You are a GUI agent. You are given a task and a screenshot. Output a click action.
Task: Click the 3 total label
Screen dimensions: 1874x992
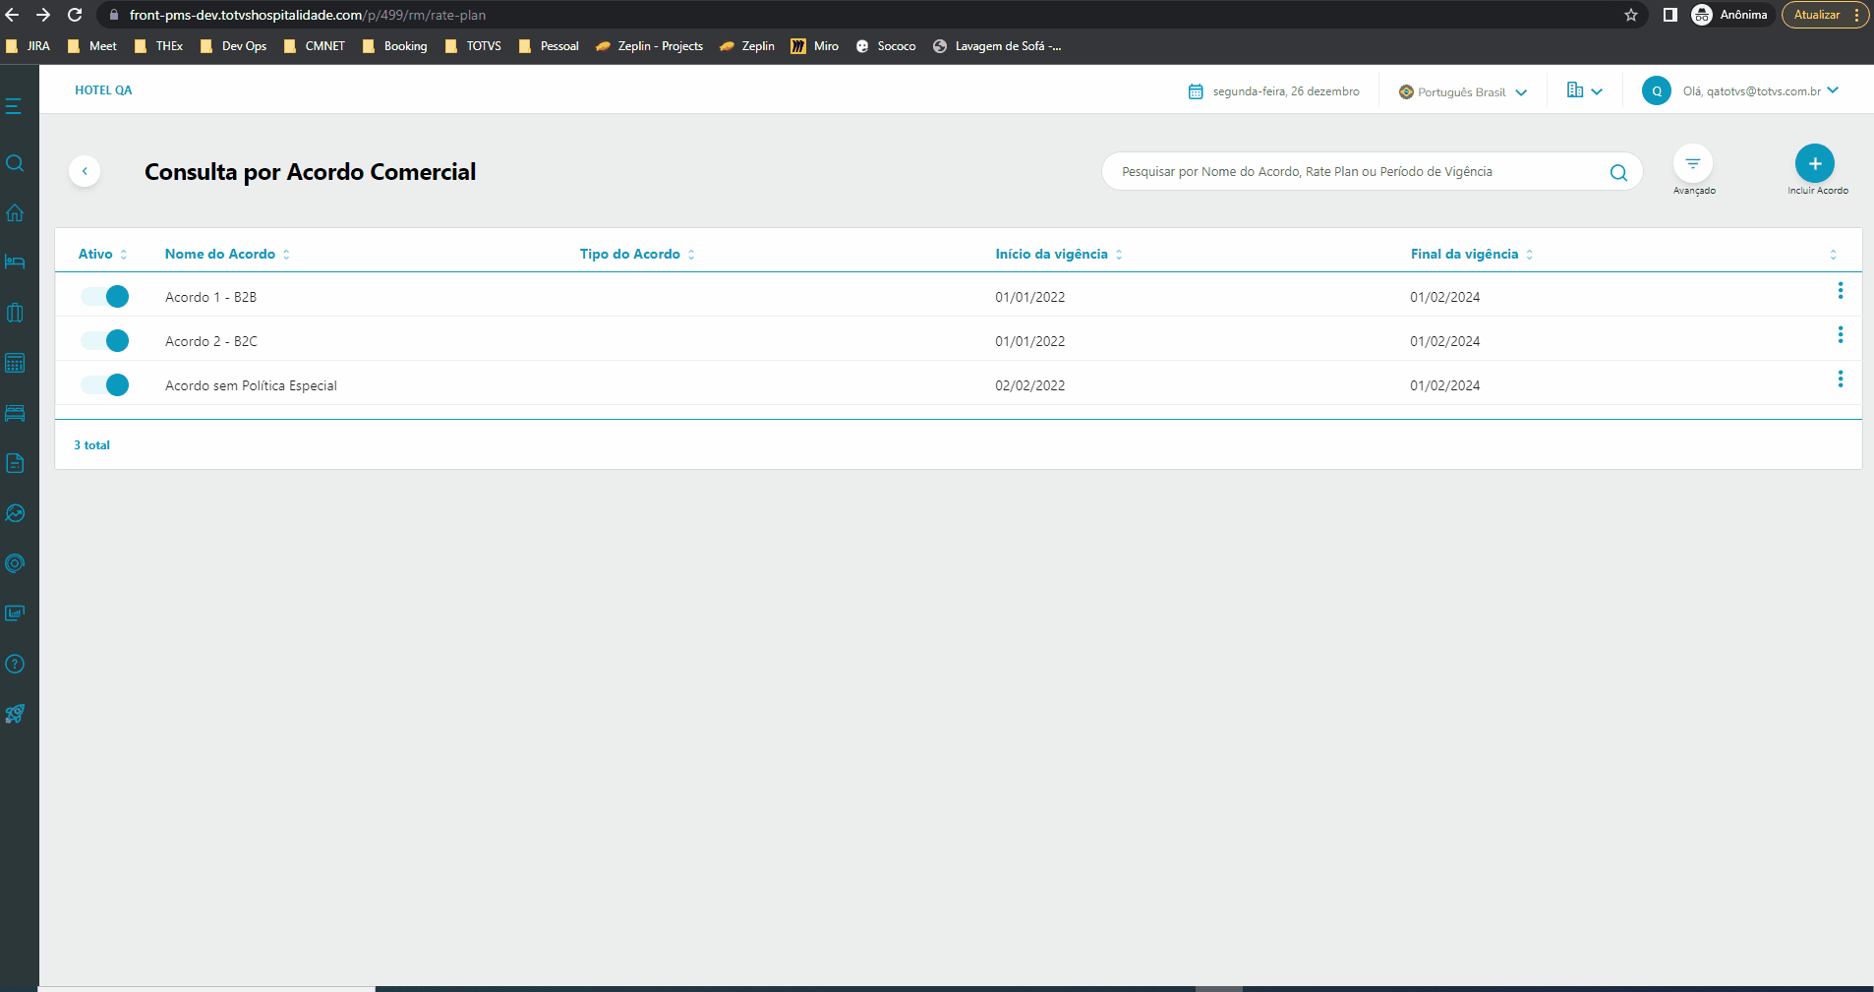91,445
